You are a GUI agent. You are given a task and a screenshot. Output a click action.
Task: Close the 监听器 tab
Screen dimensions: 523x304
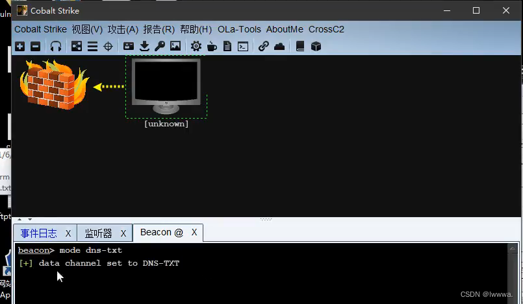pos(123,233)
